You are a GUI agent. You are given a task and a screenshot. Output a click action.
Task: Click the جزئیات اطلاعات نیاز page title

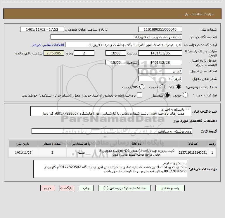[199, 14]
